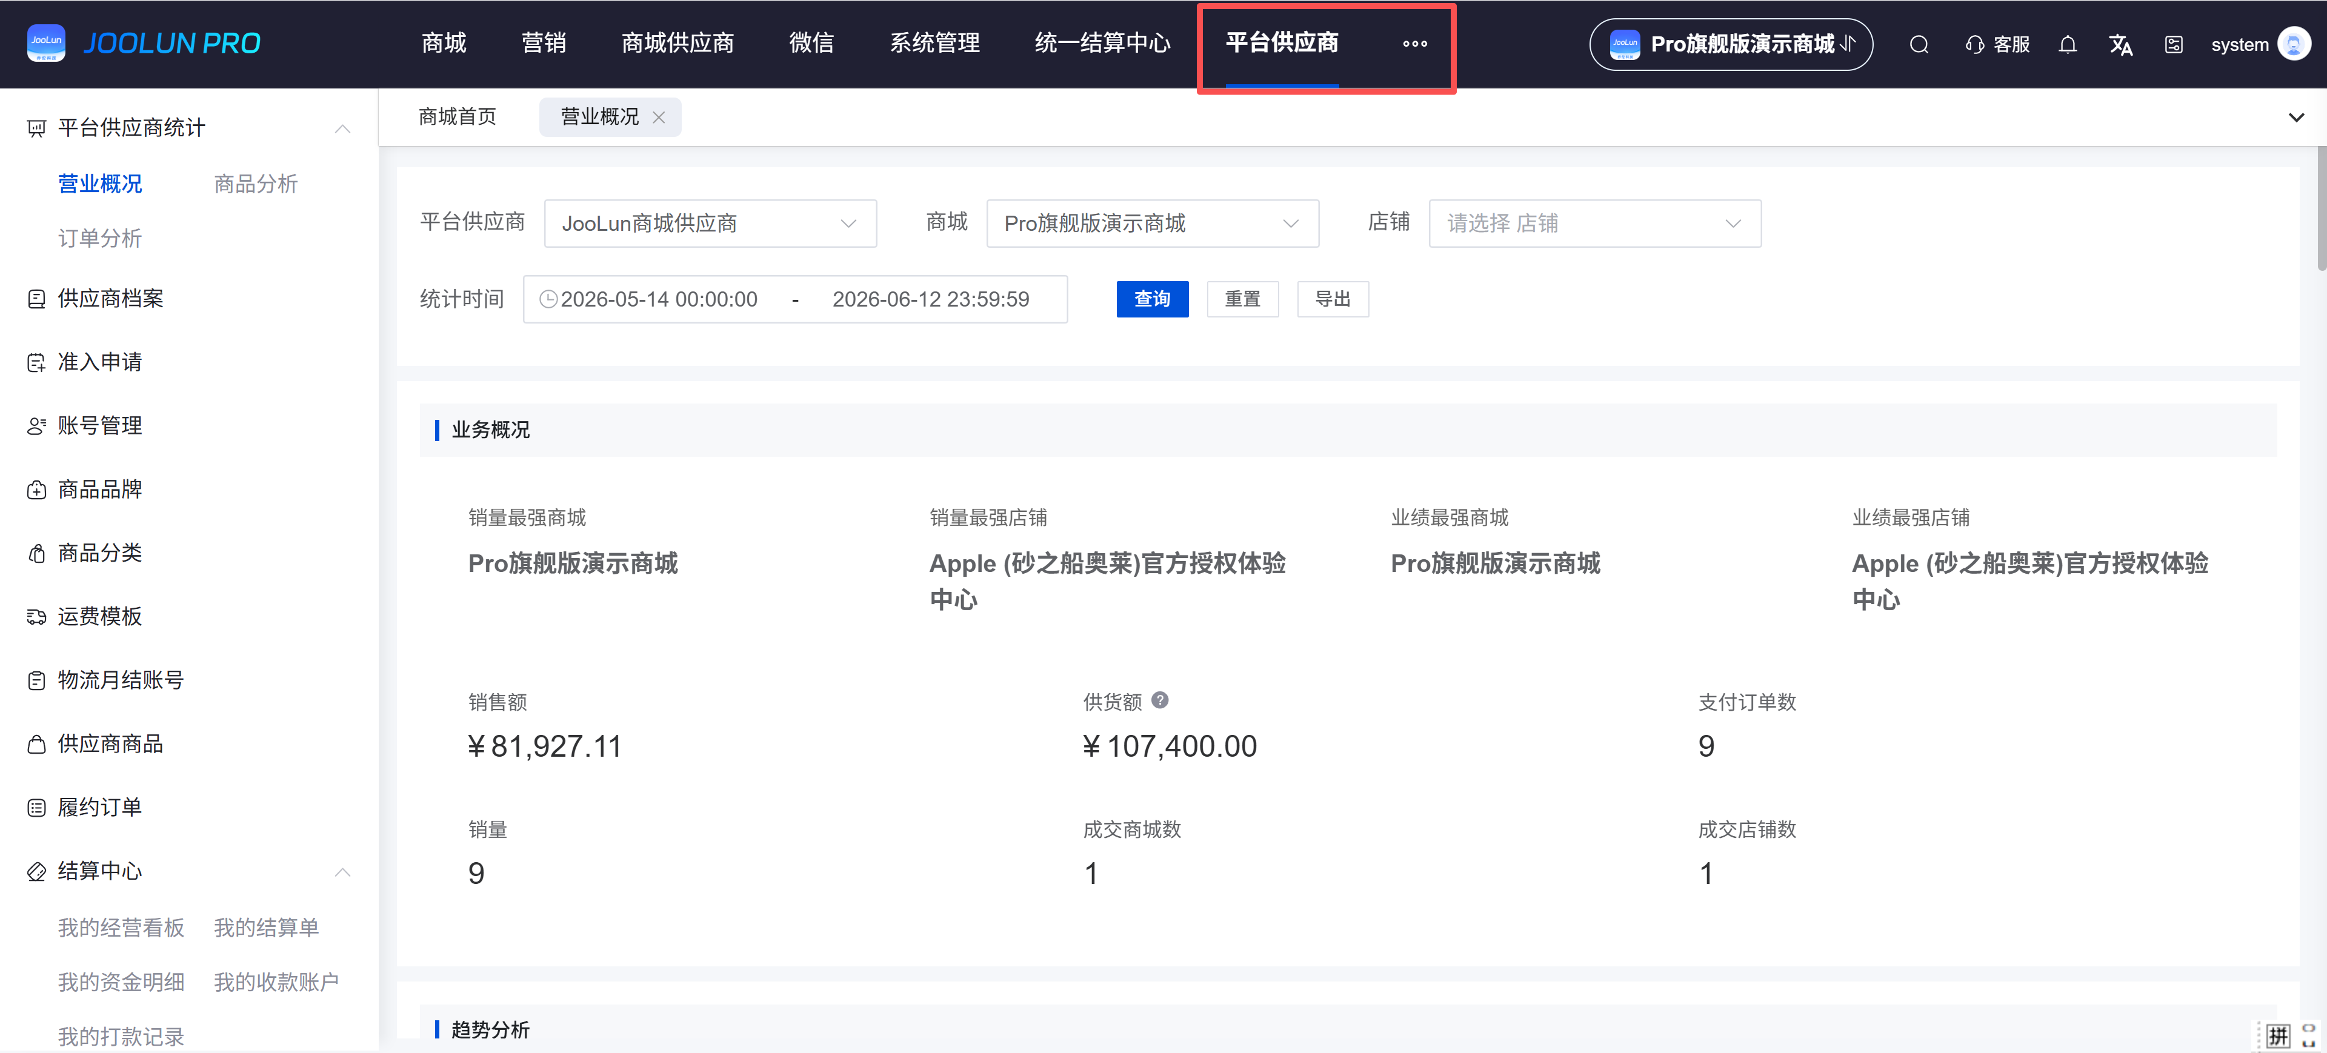Open the system user avatar
Viewport: 2327px width, 1053px height.
pyautogui.click(x=2294, y=44)
